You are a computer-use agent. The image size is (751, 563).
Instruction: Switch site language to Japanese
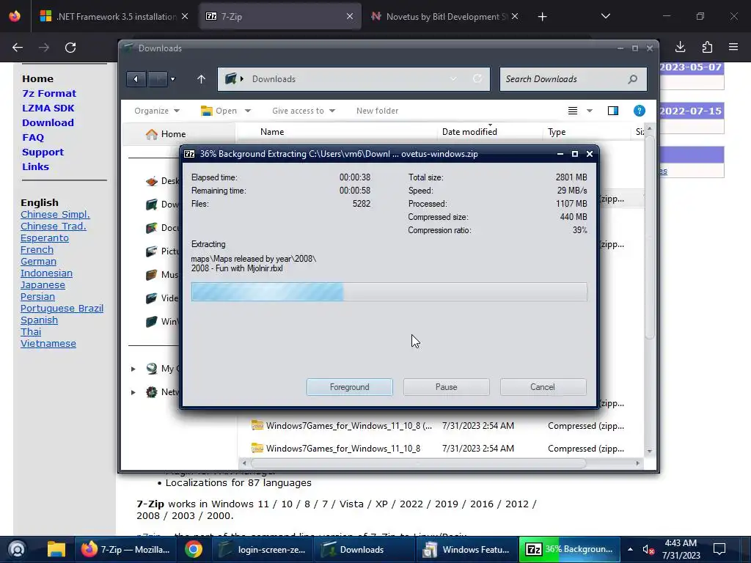[43, 285]
